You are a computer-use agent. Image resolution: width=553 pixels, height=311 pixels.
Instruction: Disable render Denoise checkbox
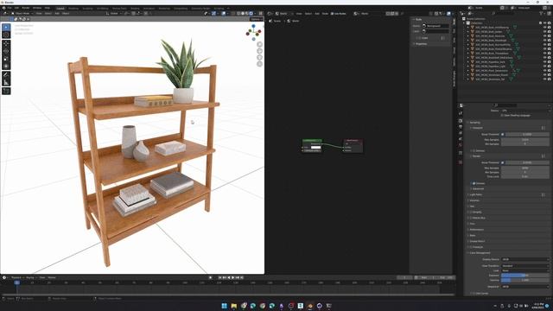(x=474, y=183)
